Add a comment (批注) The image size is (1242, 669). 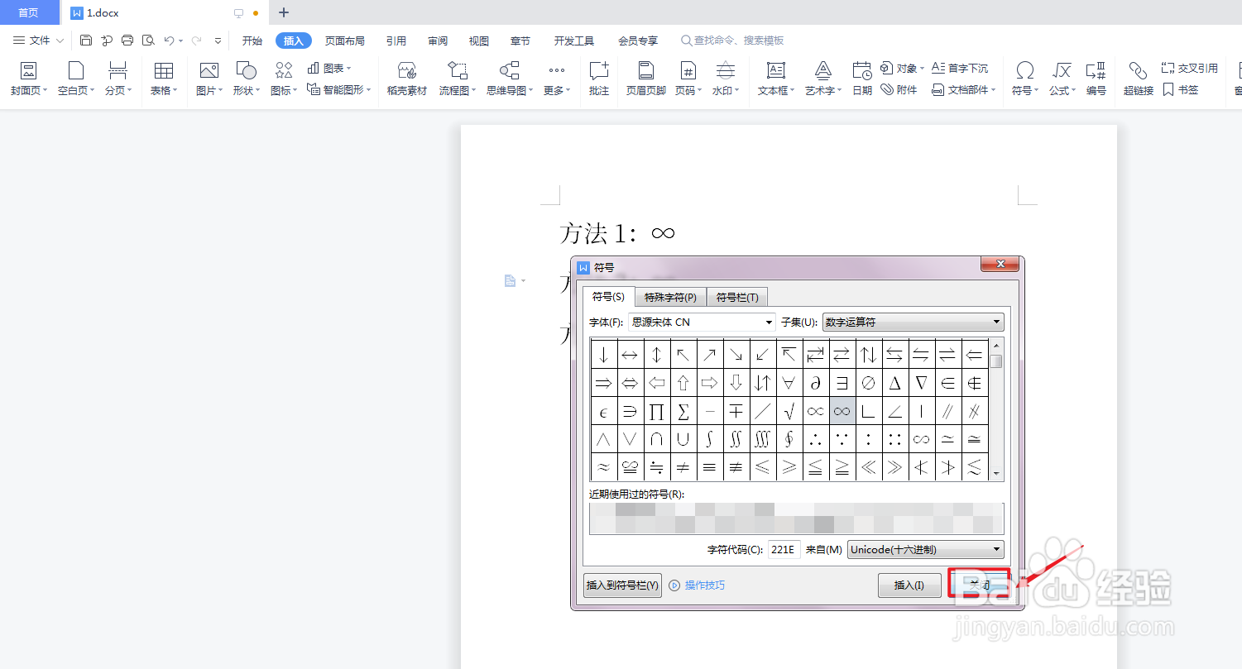[598, 79]
